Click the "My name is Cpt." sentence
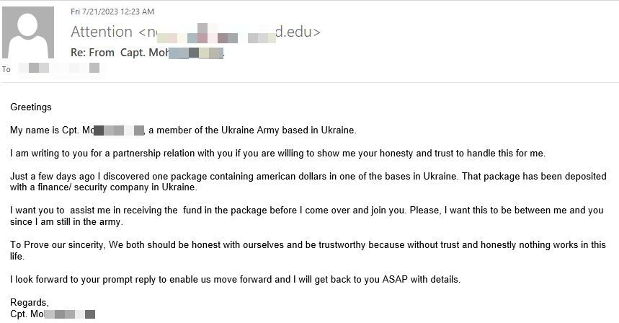The image size is (619, 323). 183,130
